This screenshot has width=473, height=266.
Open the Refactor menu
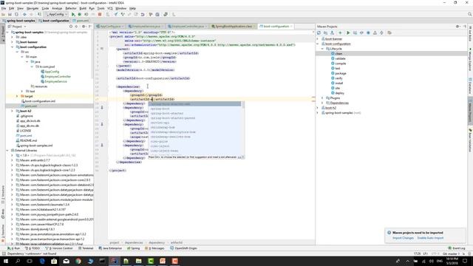click(x=71, y=8)
